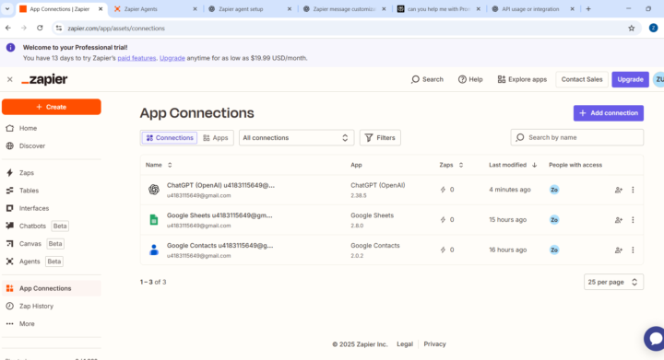Image resolution: width=664 pixels, height=360 pixels.
Task: Open Explore apps
Action: pyautogui.click(x=522, y=79)
